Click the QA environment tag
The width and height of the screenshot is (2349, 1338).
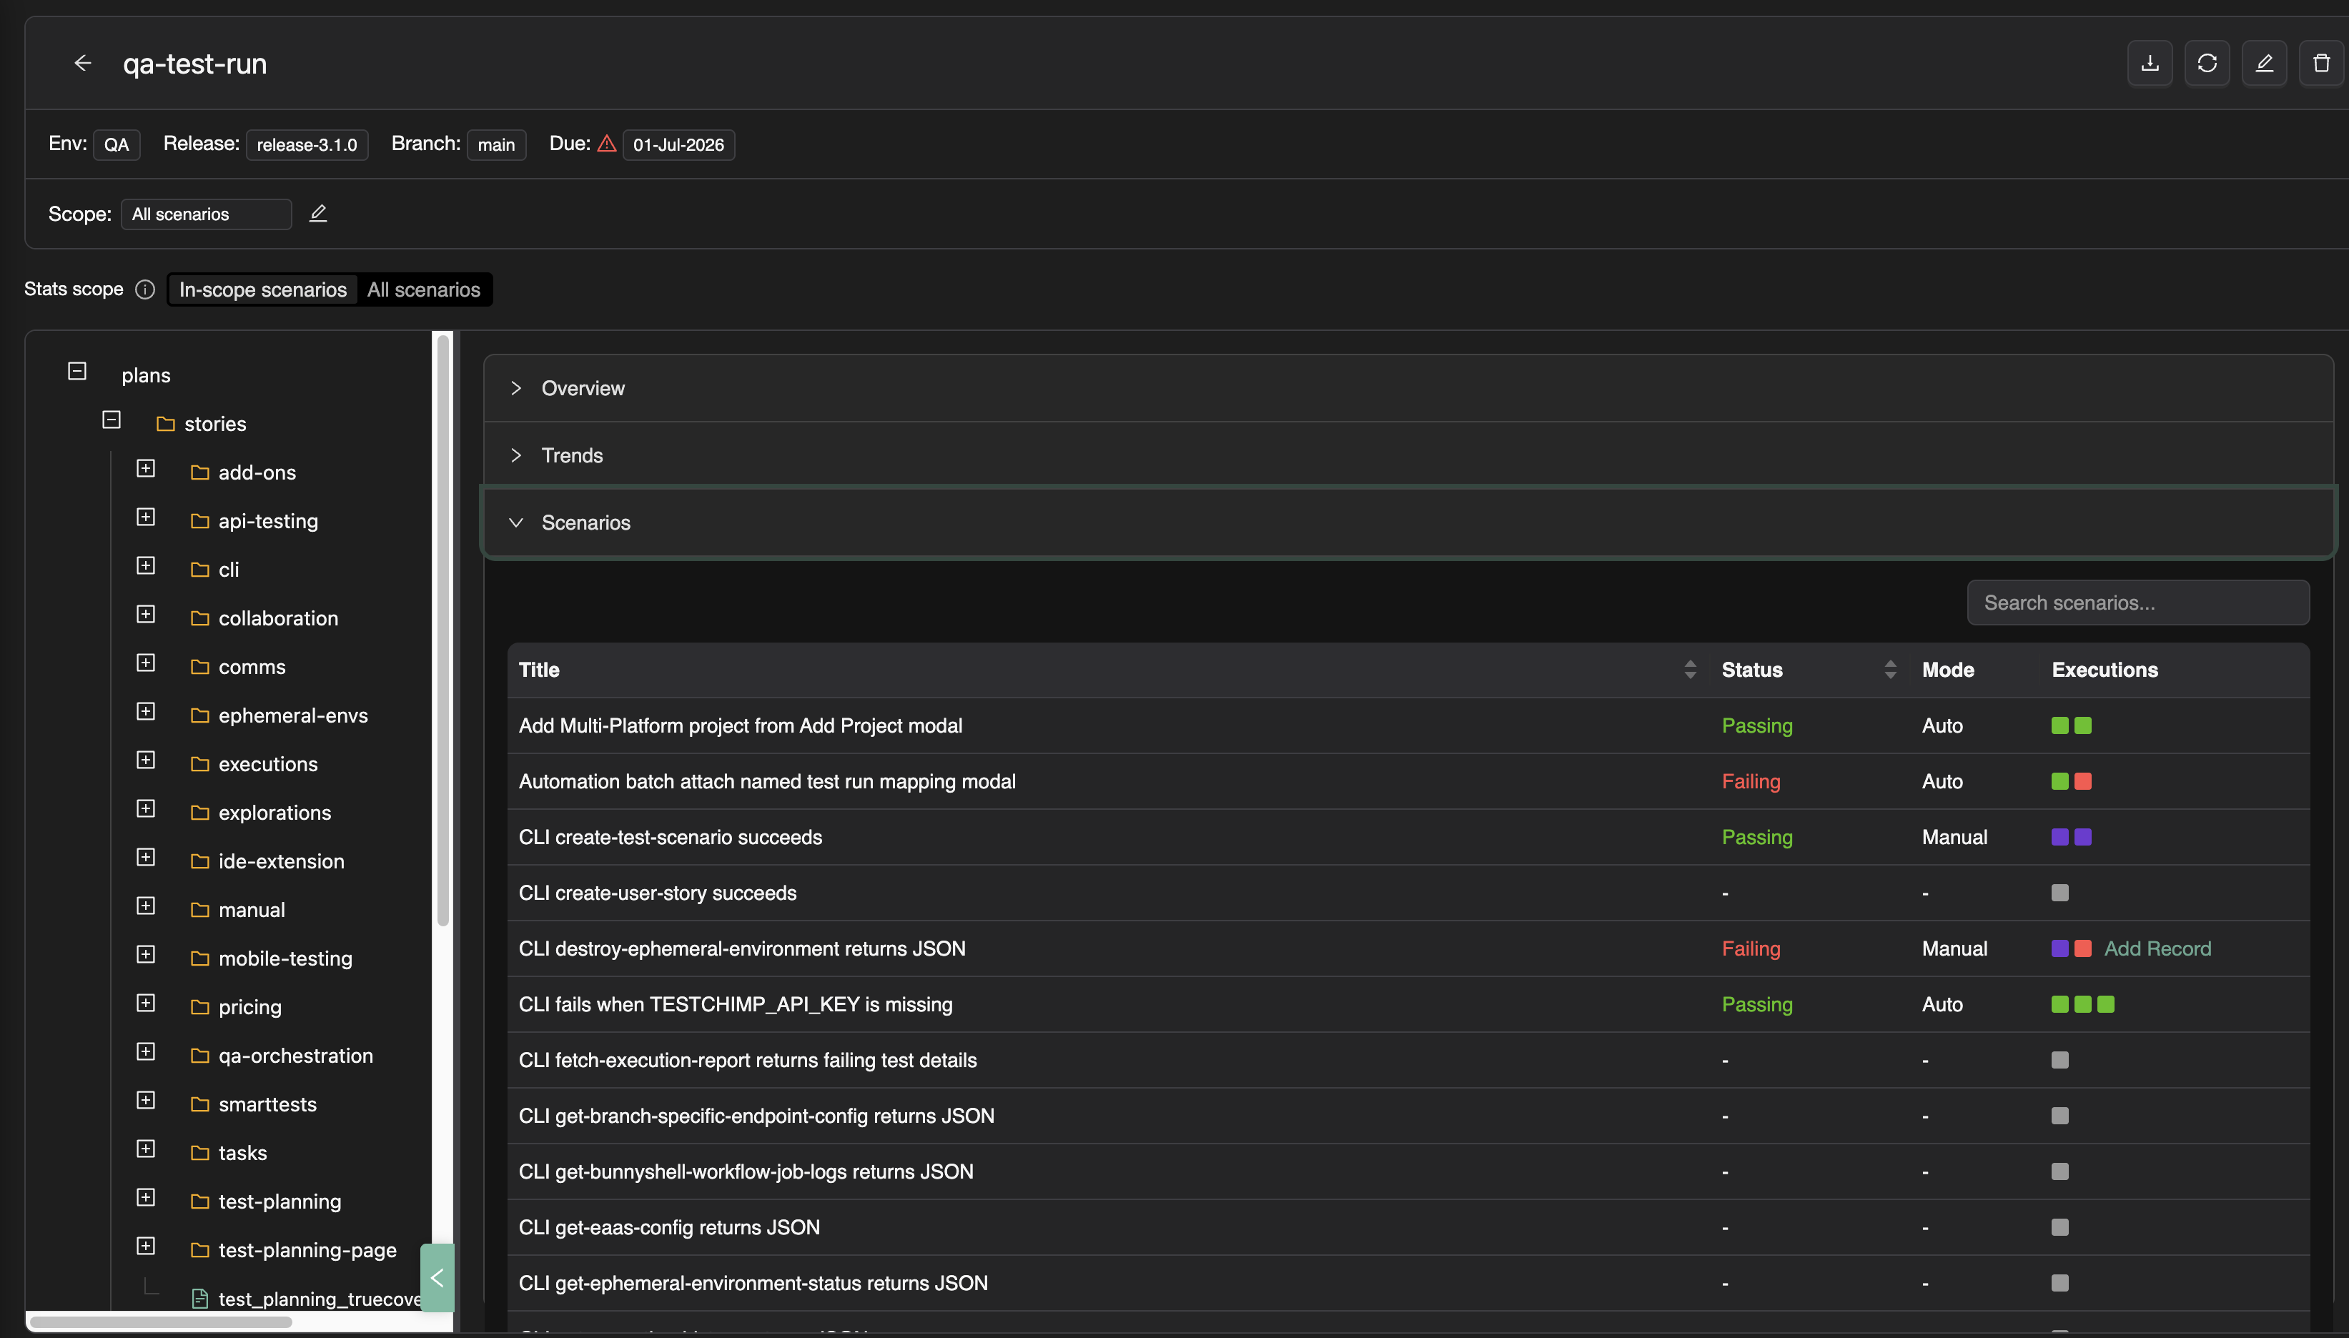[x=117, y=144]
